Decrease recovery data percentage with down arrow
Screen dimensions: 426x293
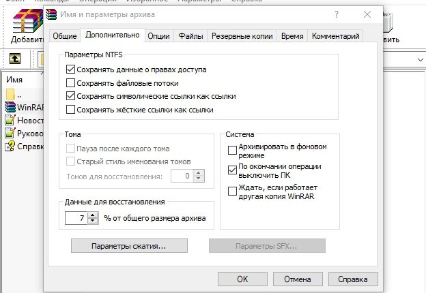pyautogui.click(x=93, y=221)
